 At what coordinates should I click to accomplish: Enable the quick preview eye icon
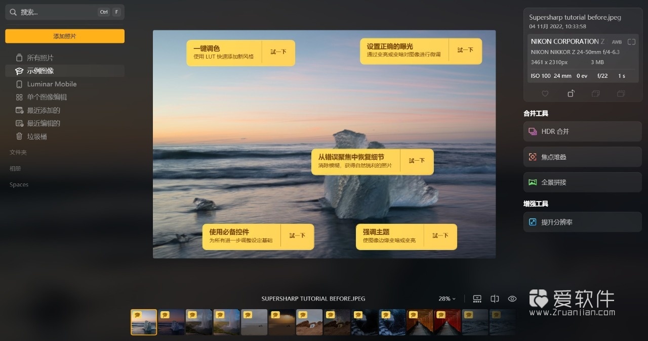coord(512,299)
